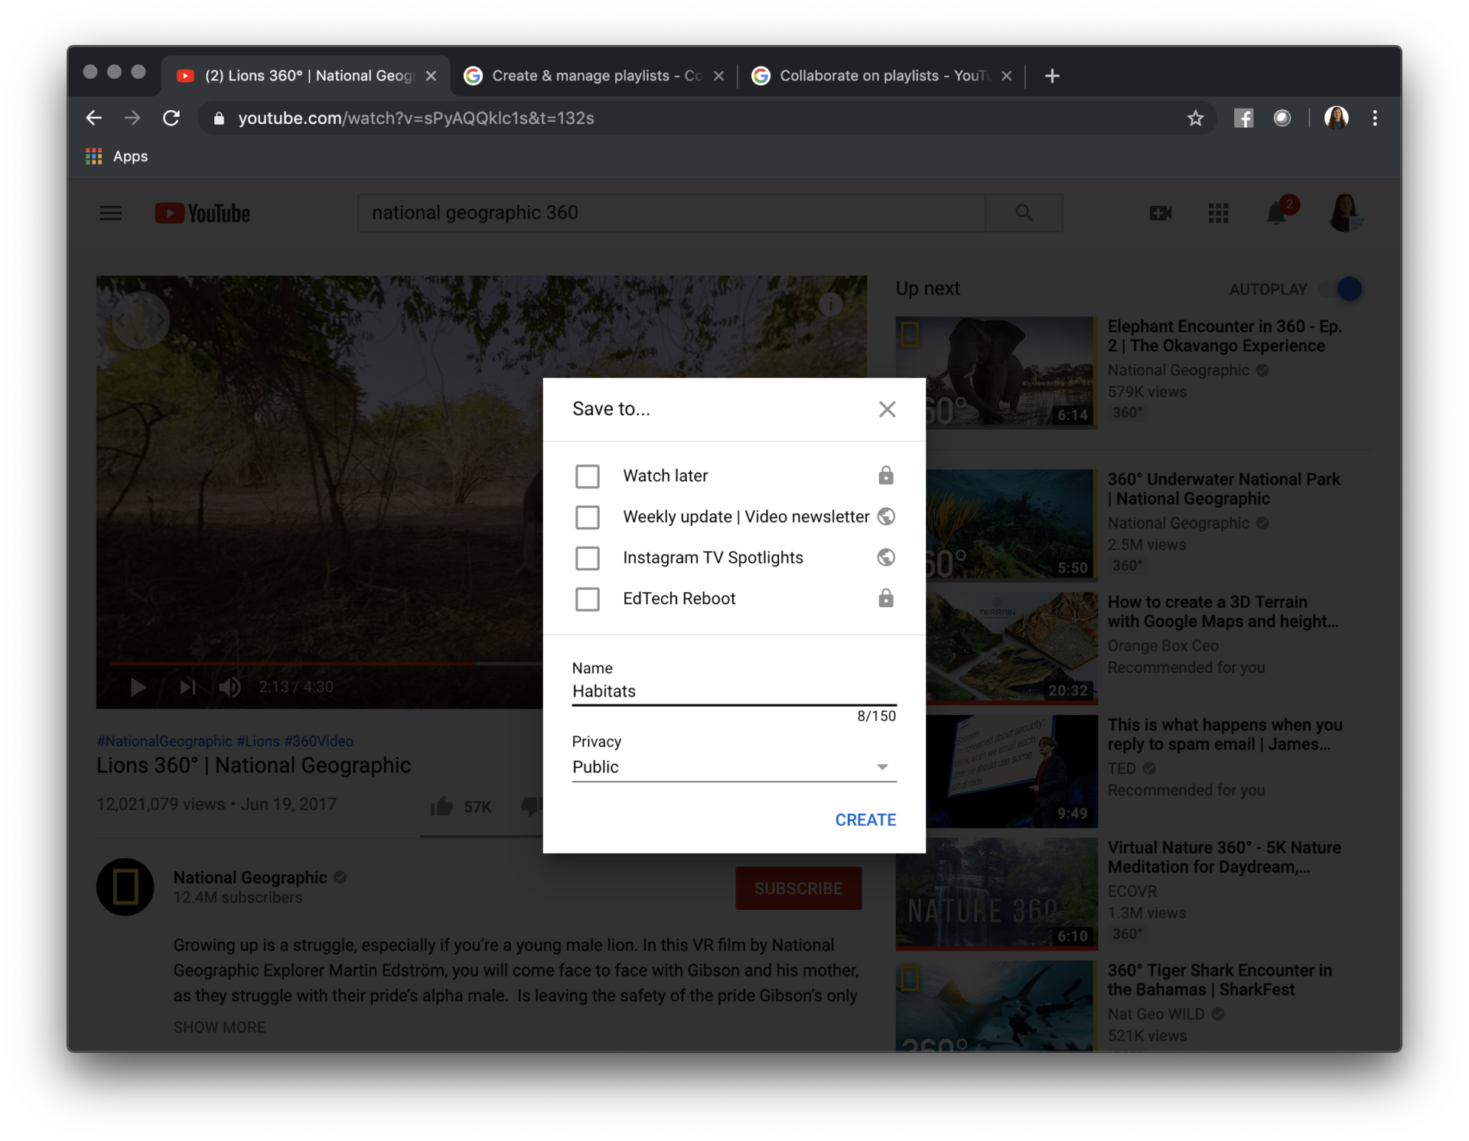The height and width of the screenshot is (1141, 1469).
Task: Click the user avatar in YouTube header
Action: pyautogui.click(x=1347, y=213)
